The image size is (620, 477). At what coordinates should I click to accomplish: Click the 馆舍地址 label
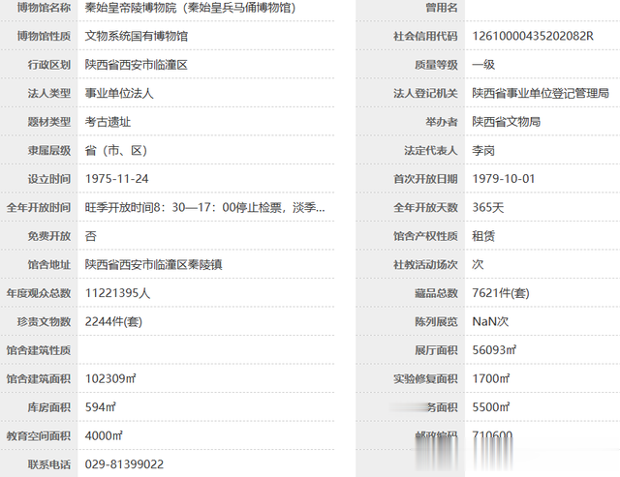[49, 264]
